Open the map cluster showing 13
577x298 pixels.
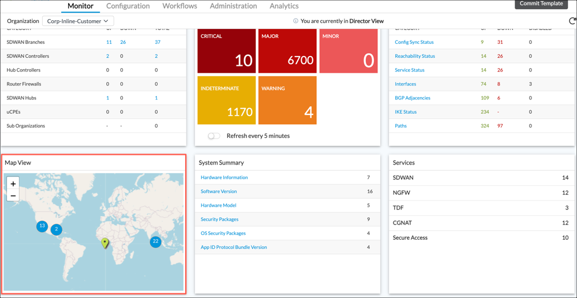point(42,226)
